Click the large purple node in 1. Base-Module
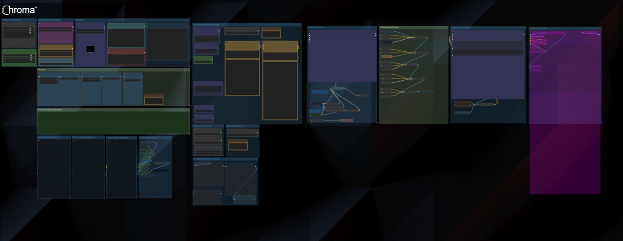This screenshot has width=623, height=241. point(342,56)
